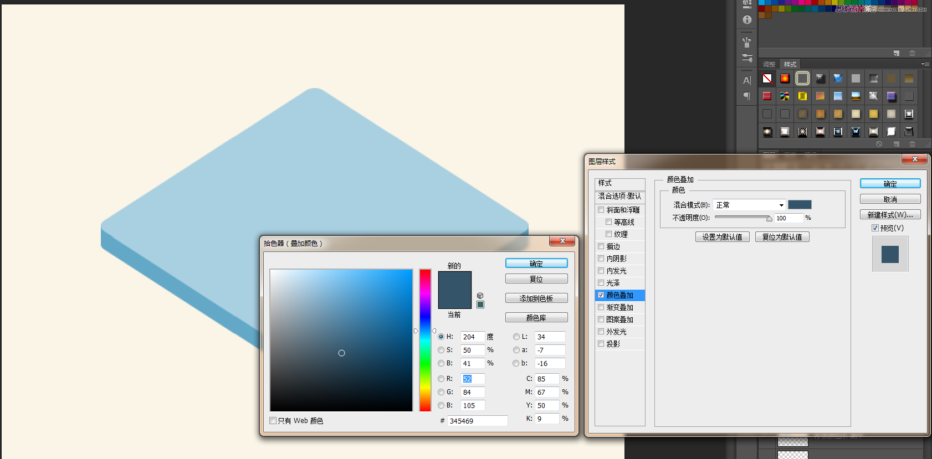
Task: Click the no-style preset with red slash
Action: point(767,79)
